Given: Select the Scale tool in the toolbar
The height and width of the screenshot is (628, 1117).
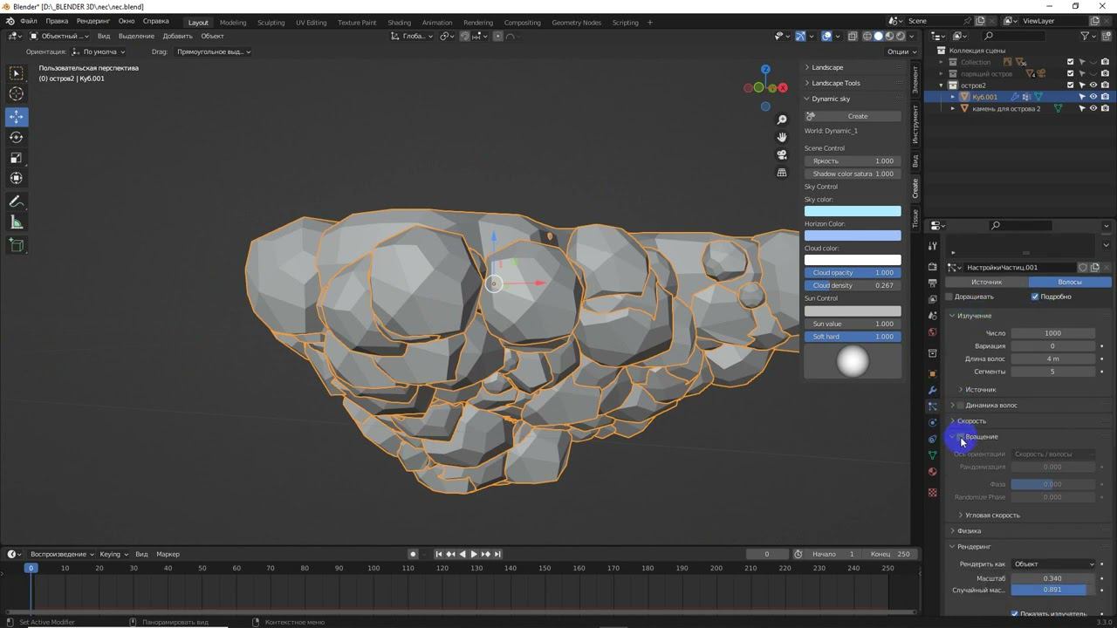Looking at the screenshot, I should tap(17, 158).
